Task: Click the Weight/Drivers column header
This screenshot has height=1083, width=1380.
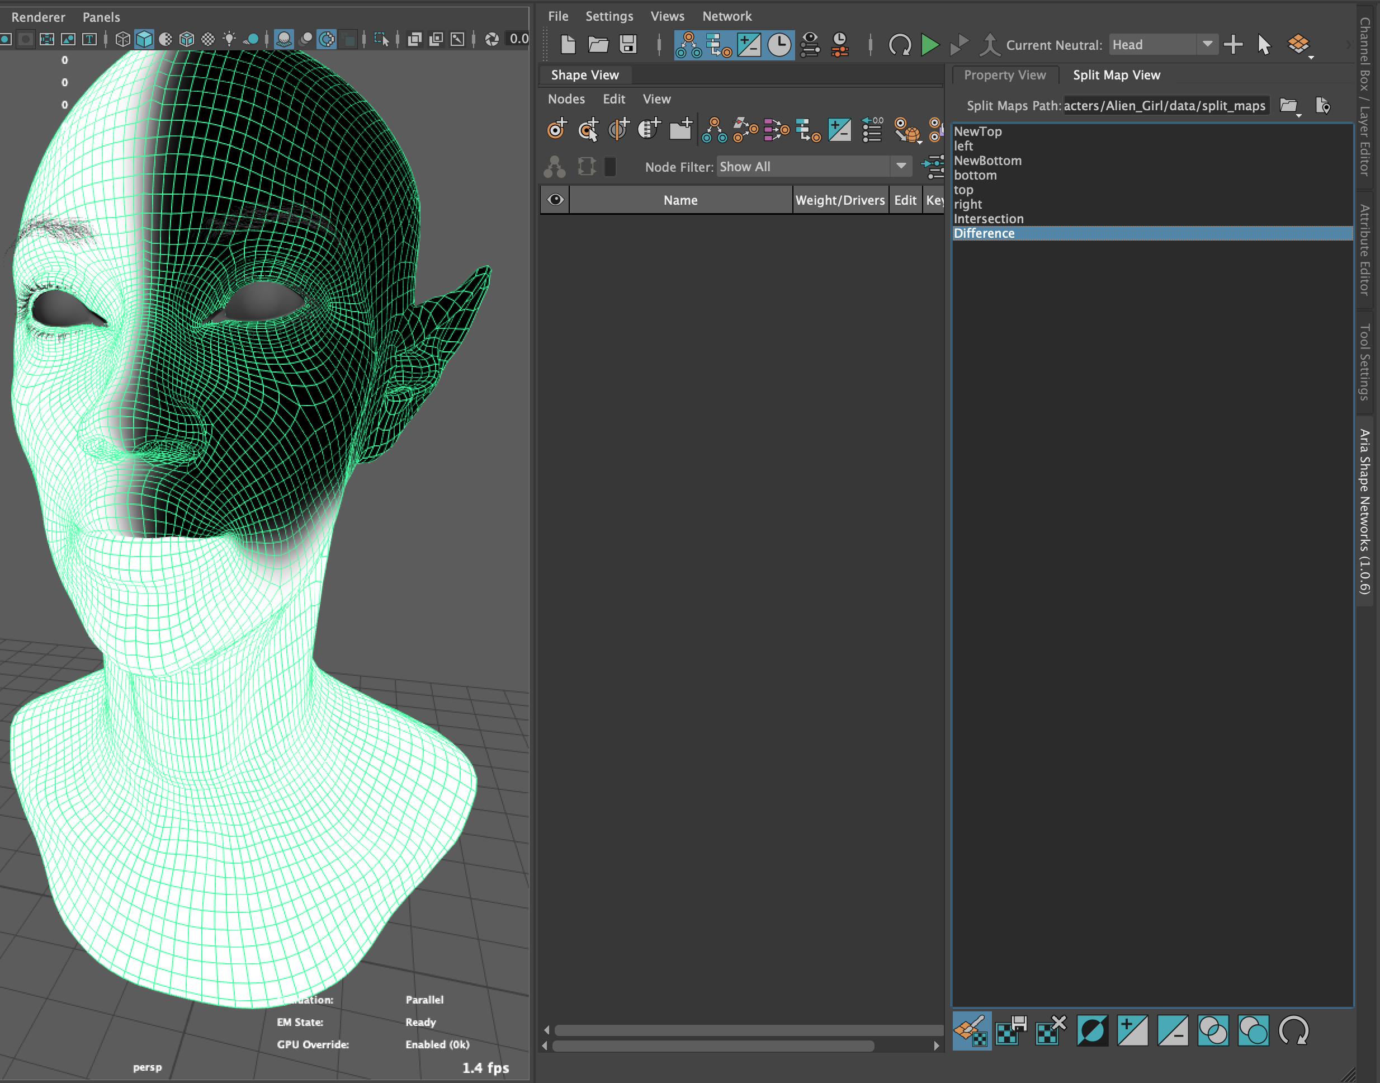Action: coord(840,200)
